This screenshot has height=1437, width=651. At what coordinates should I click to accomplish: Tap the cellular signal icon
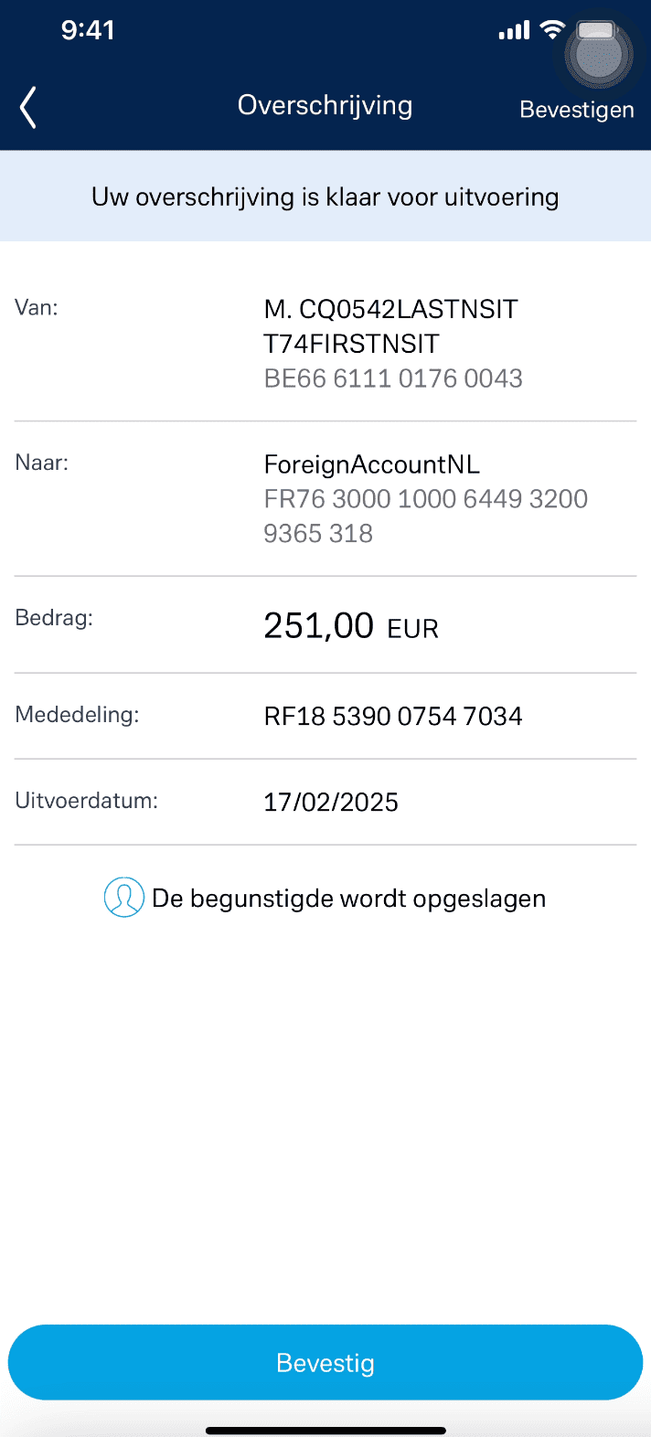(x=514, y=29)
